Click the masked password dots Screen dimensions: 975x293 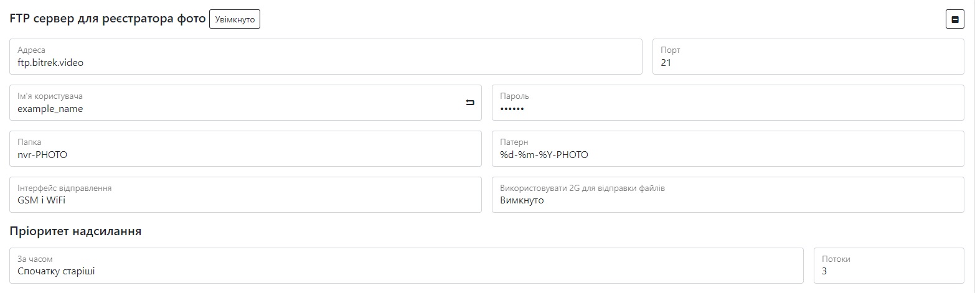512,109
